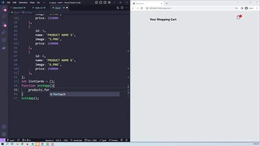Click the shopping bag cart icon
The height and width of the screenshot is (146, 260).
239,17
